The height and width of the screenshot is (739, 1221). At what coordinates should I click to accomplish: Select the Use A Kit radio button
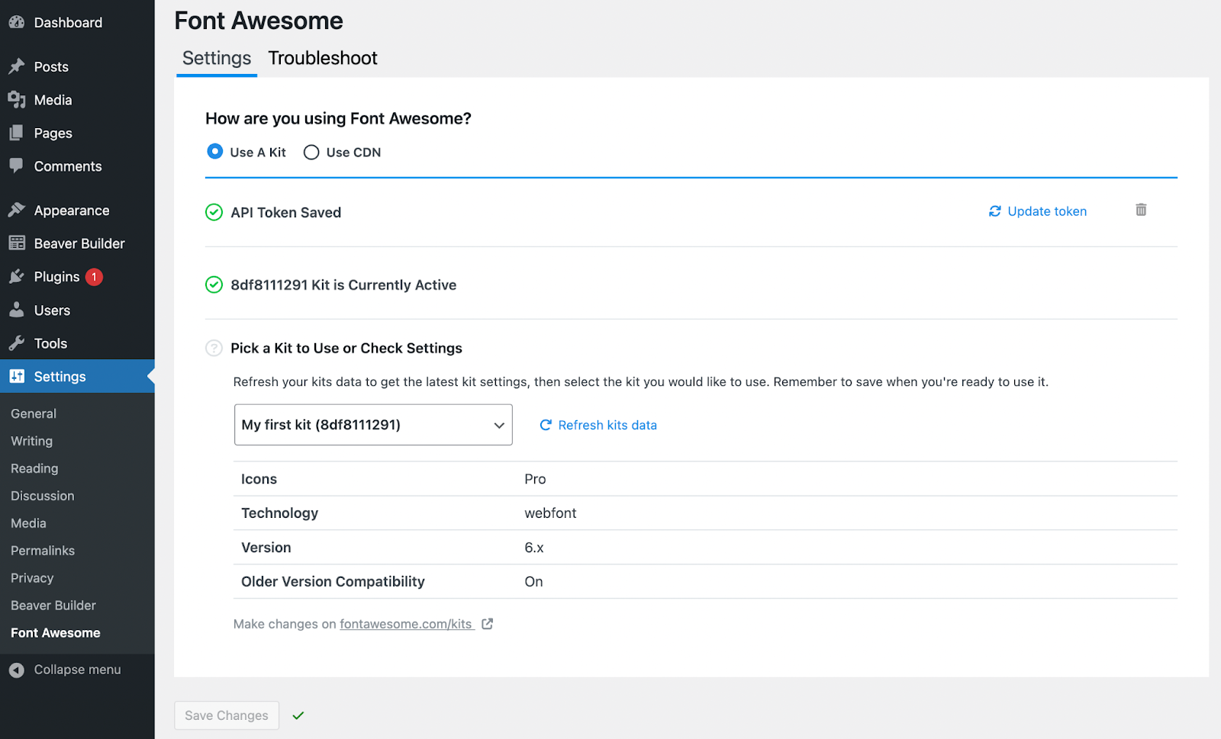215,152
